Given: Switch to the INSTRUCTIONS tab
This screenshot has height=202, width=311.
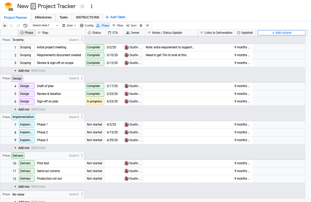Looking at the screenshot, I should pyautogui.click(x=87, y=17).
